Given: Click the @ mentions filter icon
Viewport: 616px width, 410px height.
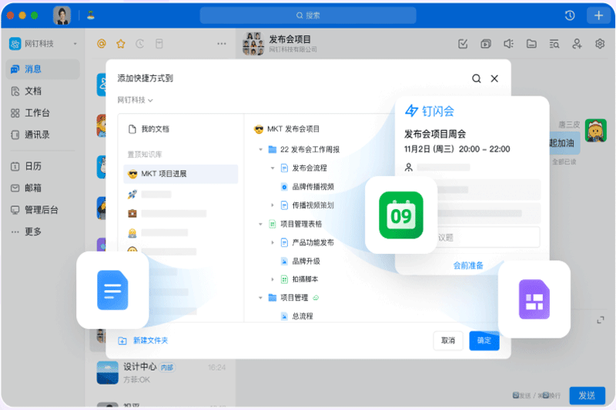Looking at the screenshot, I should pyautogui.click(x=101, y=44).
